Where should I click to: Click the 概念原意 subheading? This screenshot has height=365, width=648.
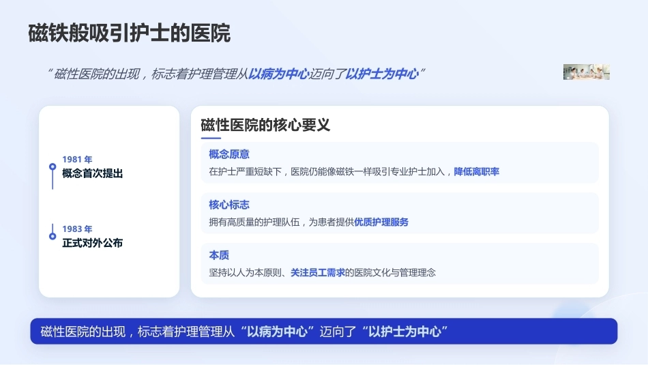(229, 154)
